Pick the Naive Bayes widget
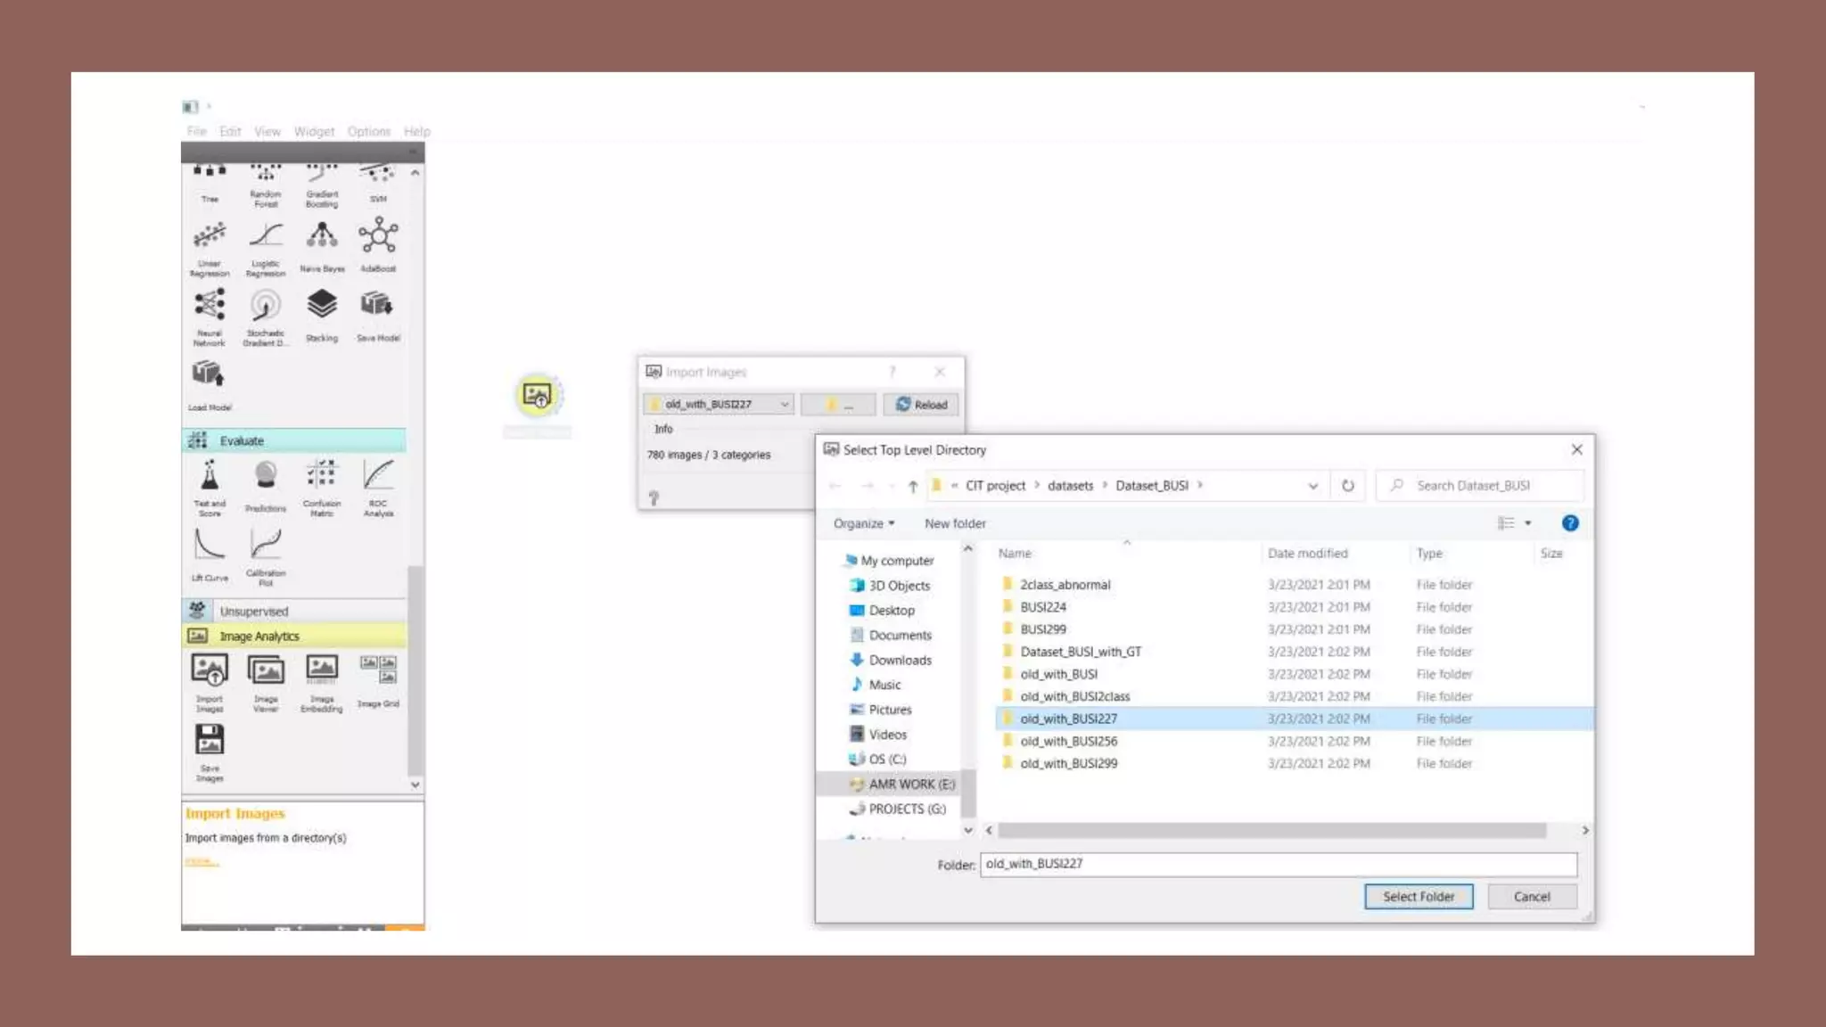1826x1027 pixels. (x=322, y=245)
